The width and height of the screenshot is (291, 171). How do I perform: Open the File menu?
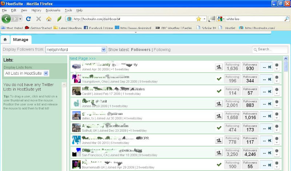click(4, 10)
